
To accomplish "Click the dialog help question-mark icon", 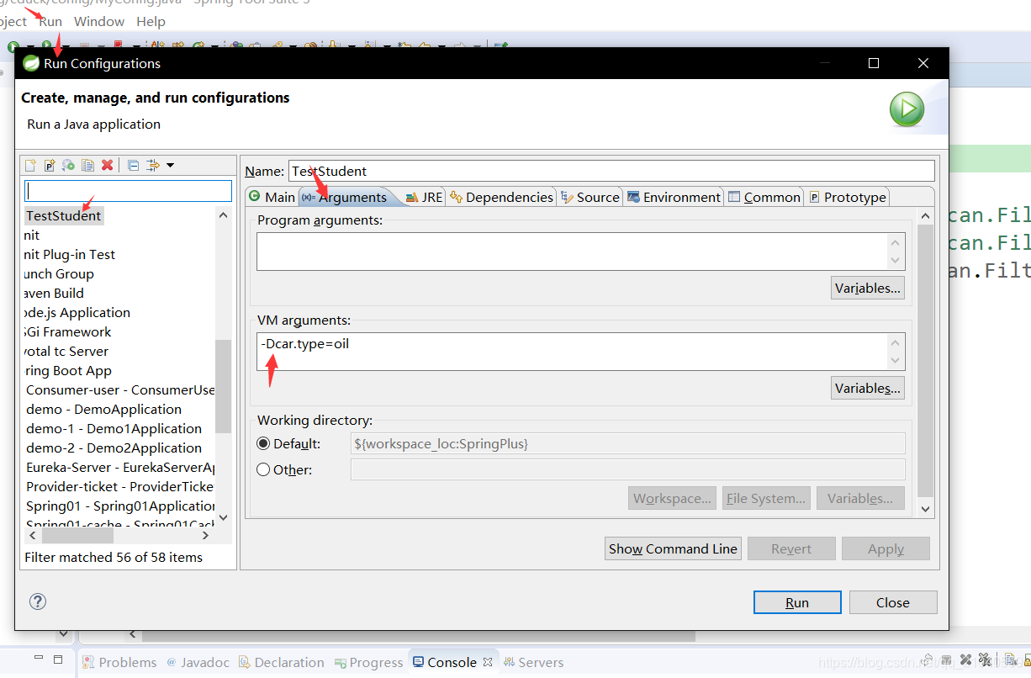I will (x=38, y=601).
